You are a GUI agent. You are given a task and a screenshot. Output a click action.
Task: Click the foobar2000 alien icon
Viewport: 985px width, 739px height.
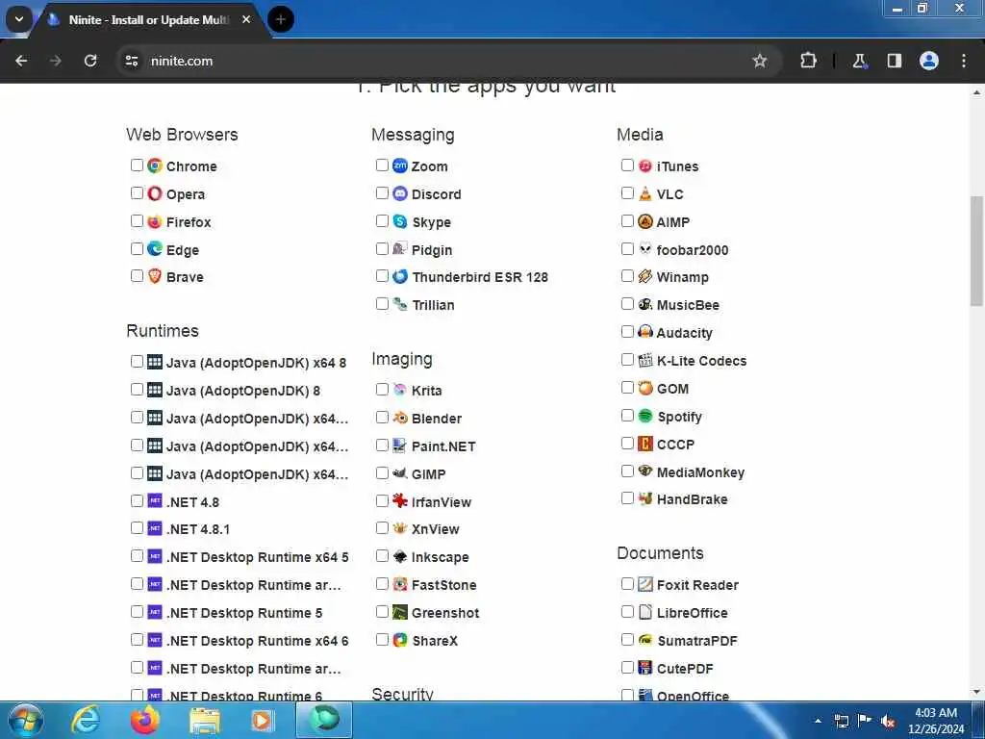click(x=645, y=249)
